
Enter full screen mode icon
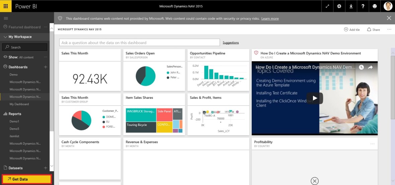(x=327, y=6)
